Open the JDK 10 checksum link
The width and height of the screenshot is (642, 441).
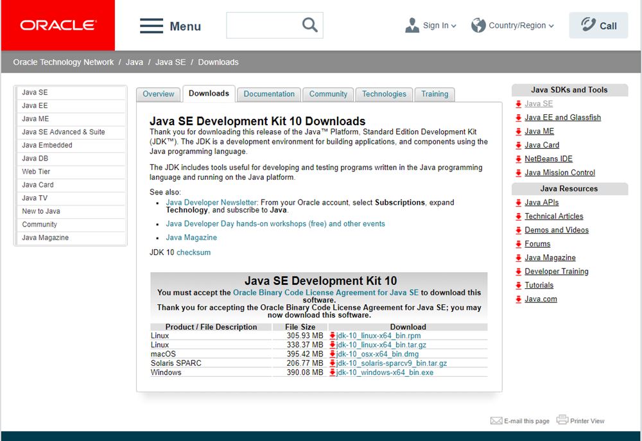193,253
